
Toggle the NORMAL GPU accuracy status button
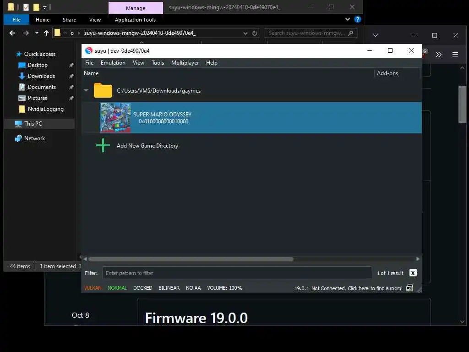pos(117,288)
